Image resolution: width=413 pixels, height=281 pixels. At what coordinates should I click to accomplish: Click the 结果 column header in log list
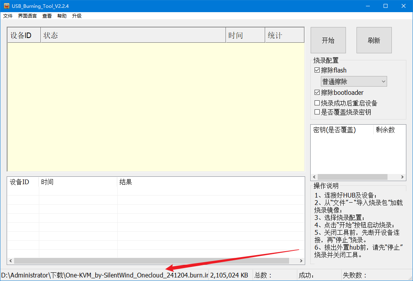click(211, 182)
